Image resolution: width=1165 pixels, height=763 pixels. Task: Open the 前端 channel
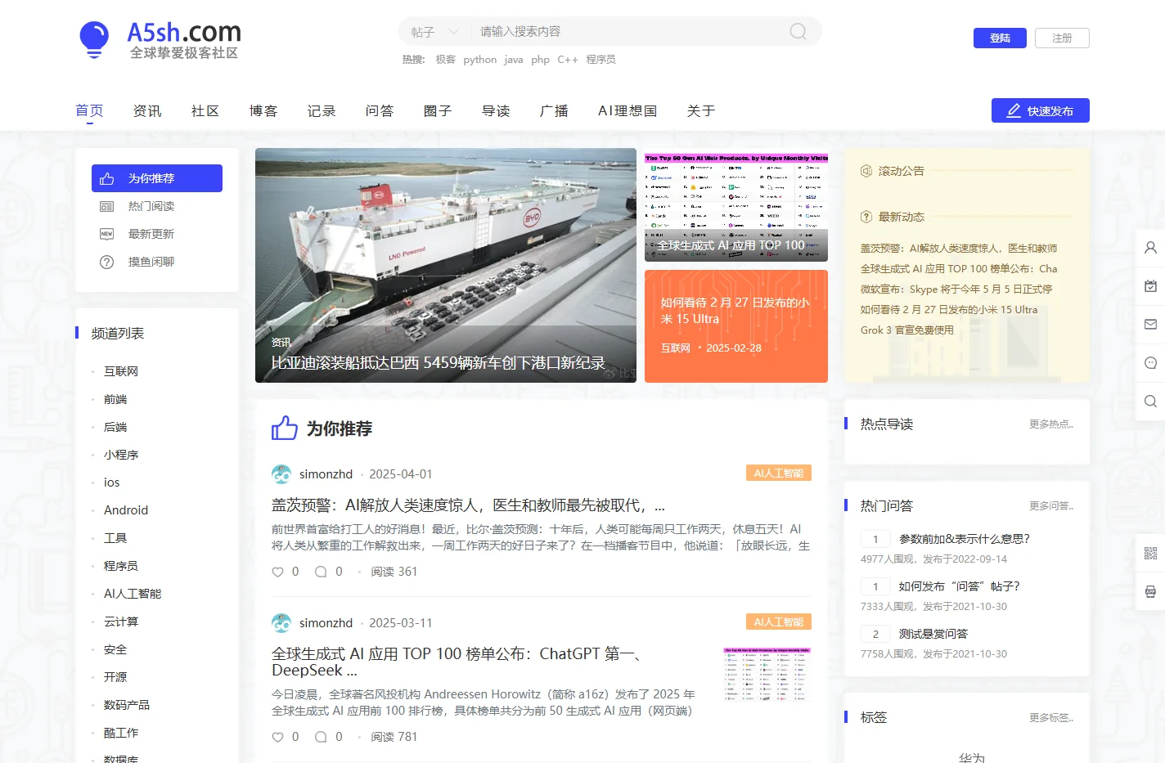pyautogui.click(x=115, y=399)
